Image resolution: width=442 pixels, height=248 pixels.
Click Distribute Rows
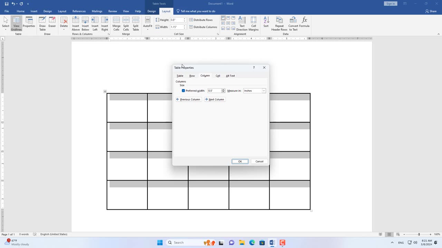(x=201, y=20)
